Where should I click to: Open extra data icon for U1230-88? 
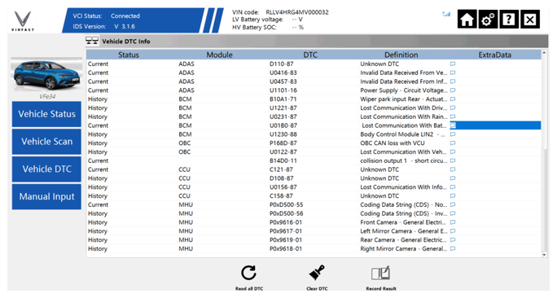click(x=453, y=134)
